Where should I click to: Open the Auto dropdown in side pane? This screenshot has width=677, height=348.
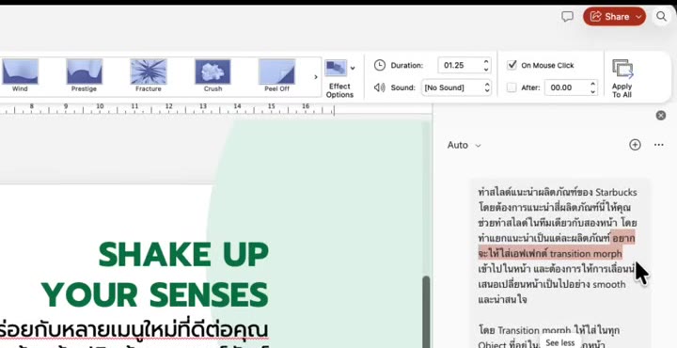(x=464, y=145)
